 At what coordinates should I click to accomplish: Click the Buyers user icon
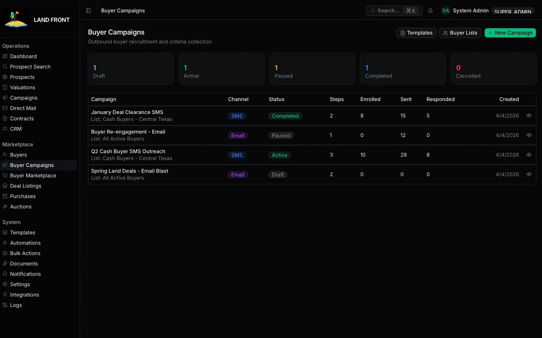(5, 155)
